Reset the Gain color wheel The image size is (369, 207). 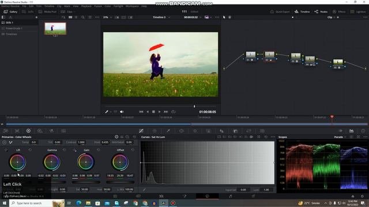point(99,149)
